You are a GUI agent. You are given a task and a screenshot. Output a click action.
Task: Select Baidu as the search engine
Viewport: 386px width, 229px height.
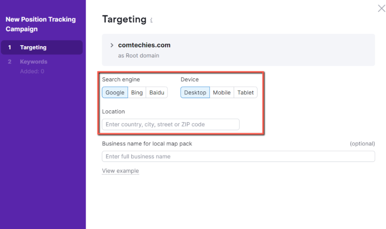(157, 92)
